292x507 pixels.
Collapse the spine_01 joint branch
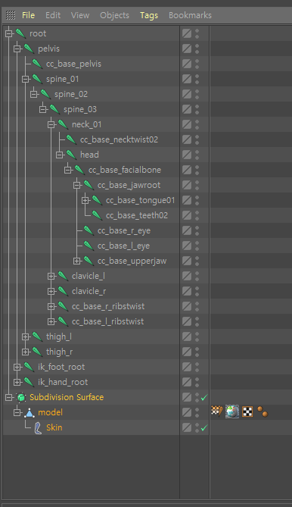point(25,80)
